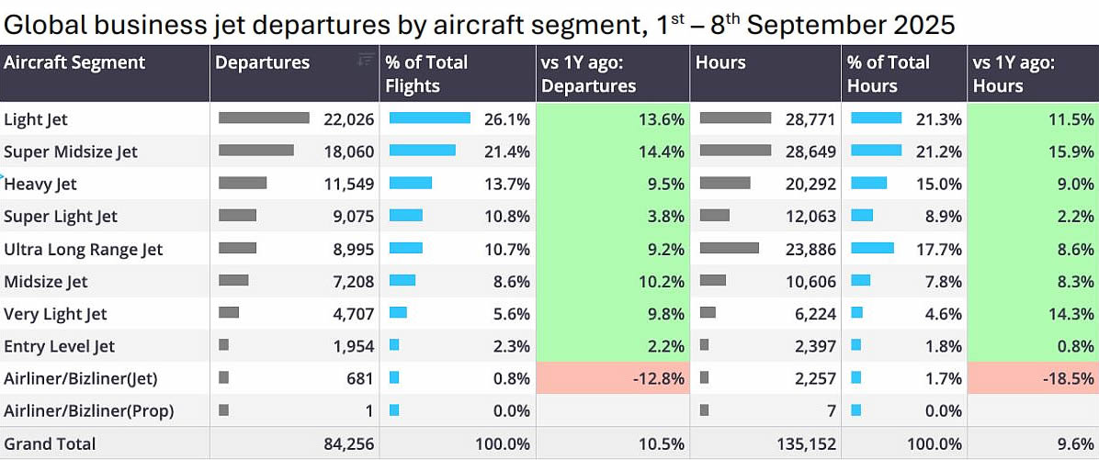Click the vs 1Y ago: Departures header

tap(588, 73)
